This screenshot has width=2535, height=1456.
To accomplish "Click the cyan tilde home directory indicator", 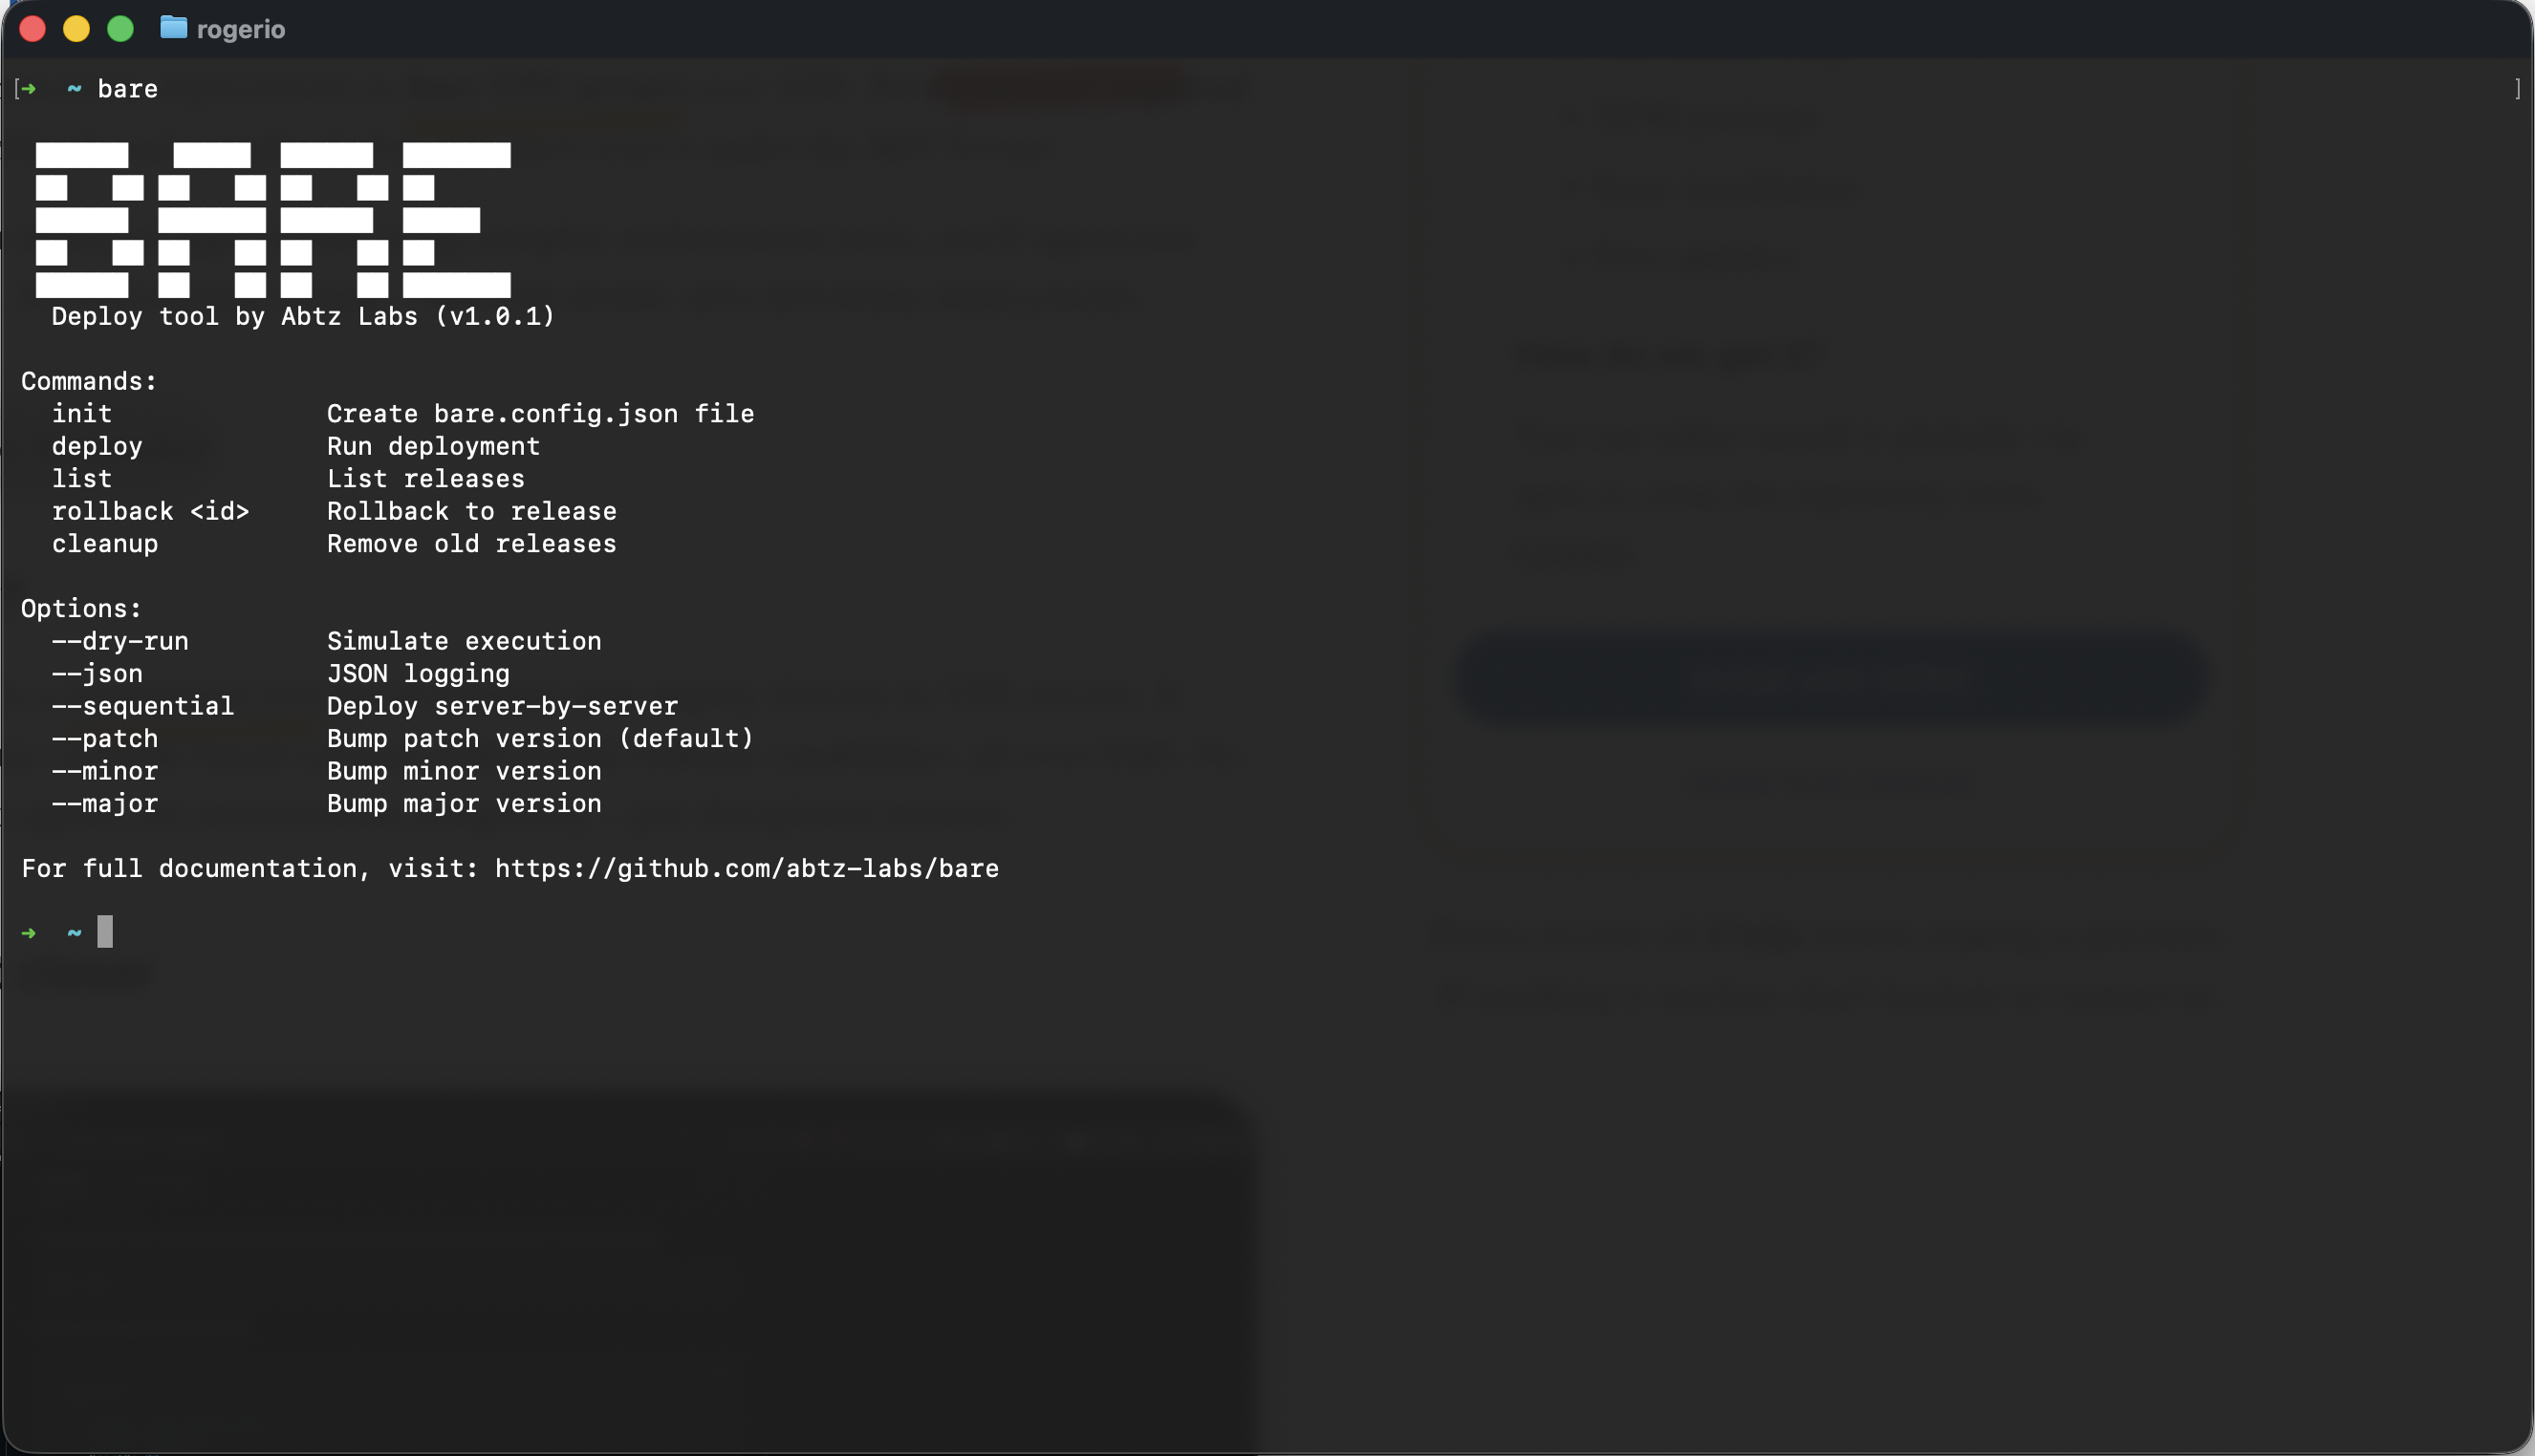I will pos(73,932).
